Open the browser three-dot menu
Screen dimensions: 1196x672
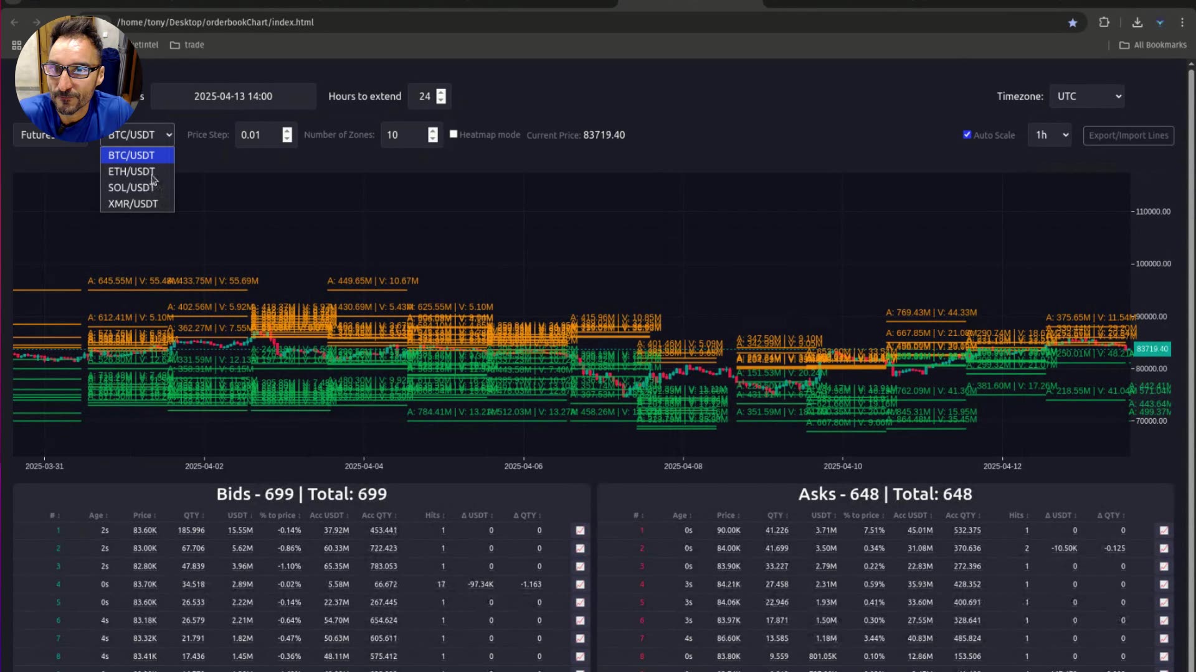1182,22
